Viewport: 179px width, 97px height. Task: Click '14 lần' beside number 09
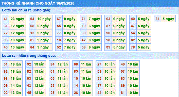16,86
